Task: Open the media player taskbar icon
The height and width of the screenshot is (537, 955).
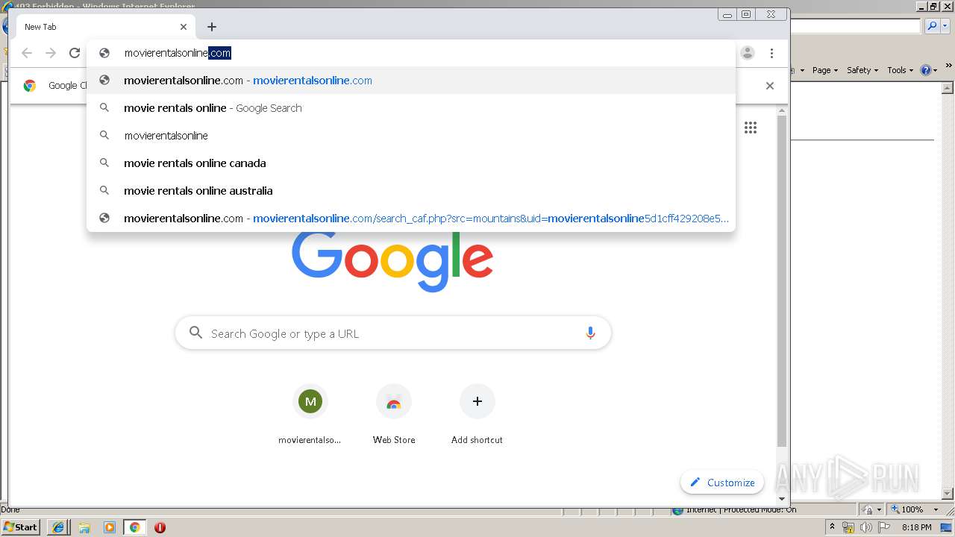Action: tap(110, 527)
